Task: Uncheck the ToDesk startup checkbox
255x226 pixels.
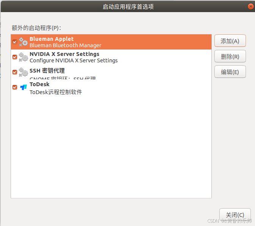Action: pyautogui.click(x=15, y=87)
